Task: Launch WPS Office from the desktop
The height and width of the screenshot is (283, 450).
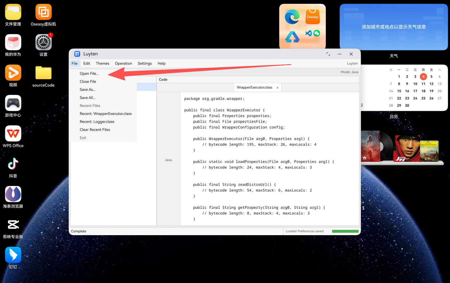Action: pos(13,134)
